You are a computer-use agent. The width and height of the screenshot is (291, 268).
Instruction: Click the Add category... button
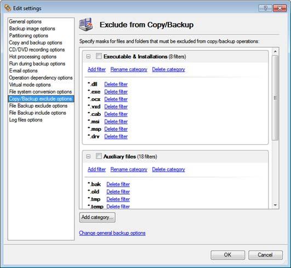coord(97,217)
